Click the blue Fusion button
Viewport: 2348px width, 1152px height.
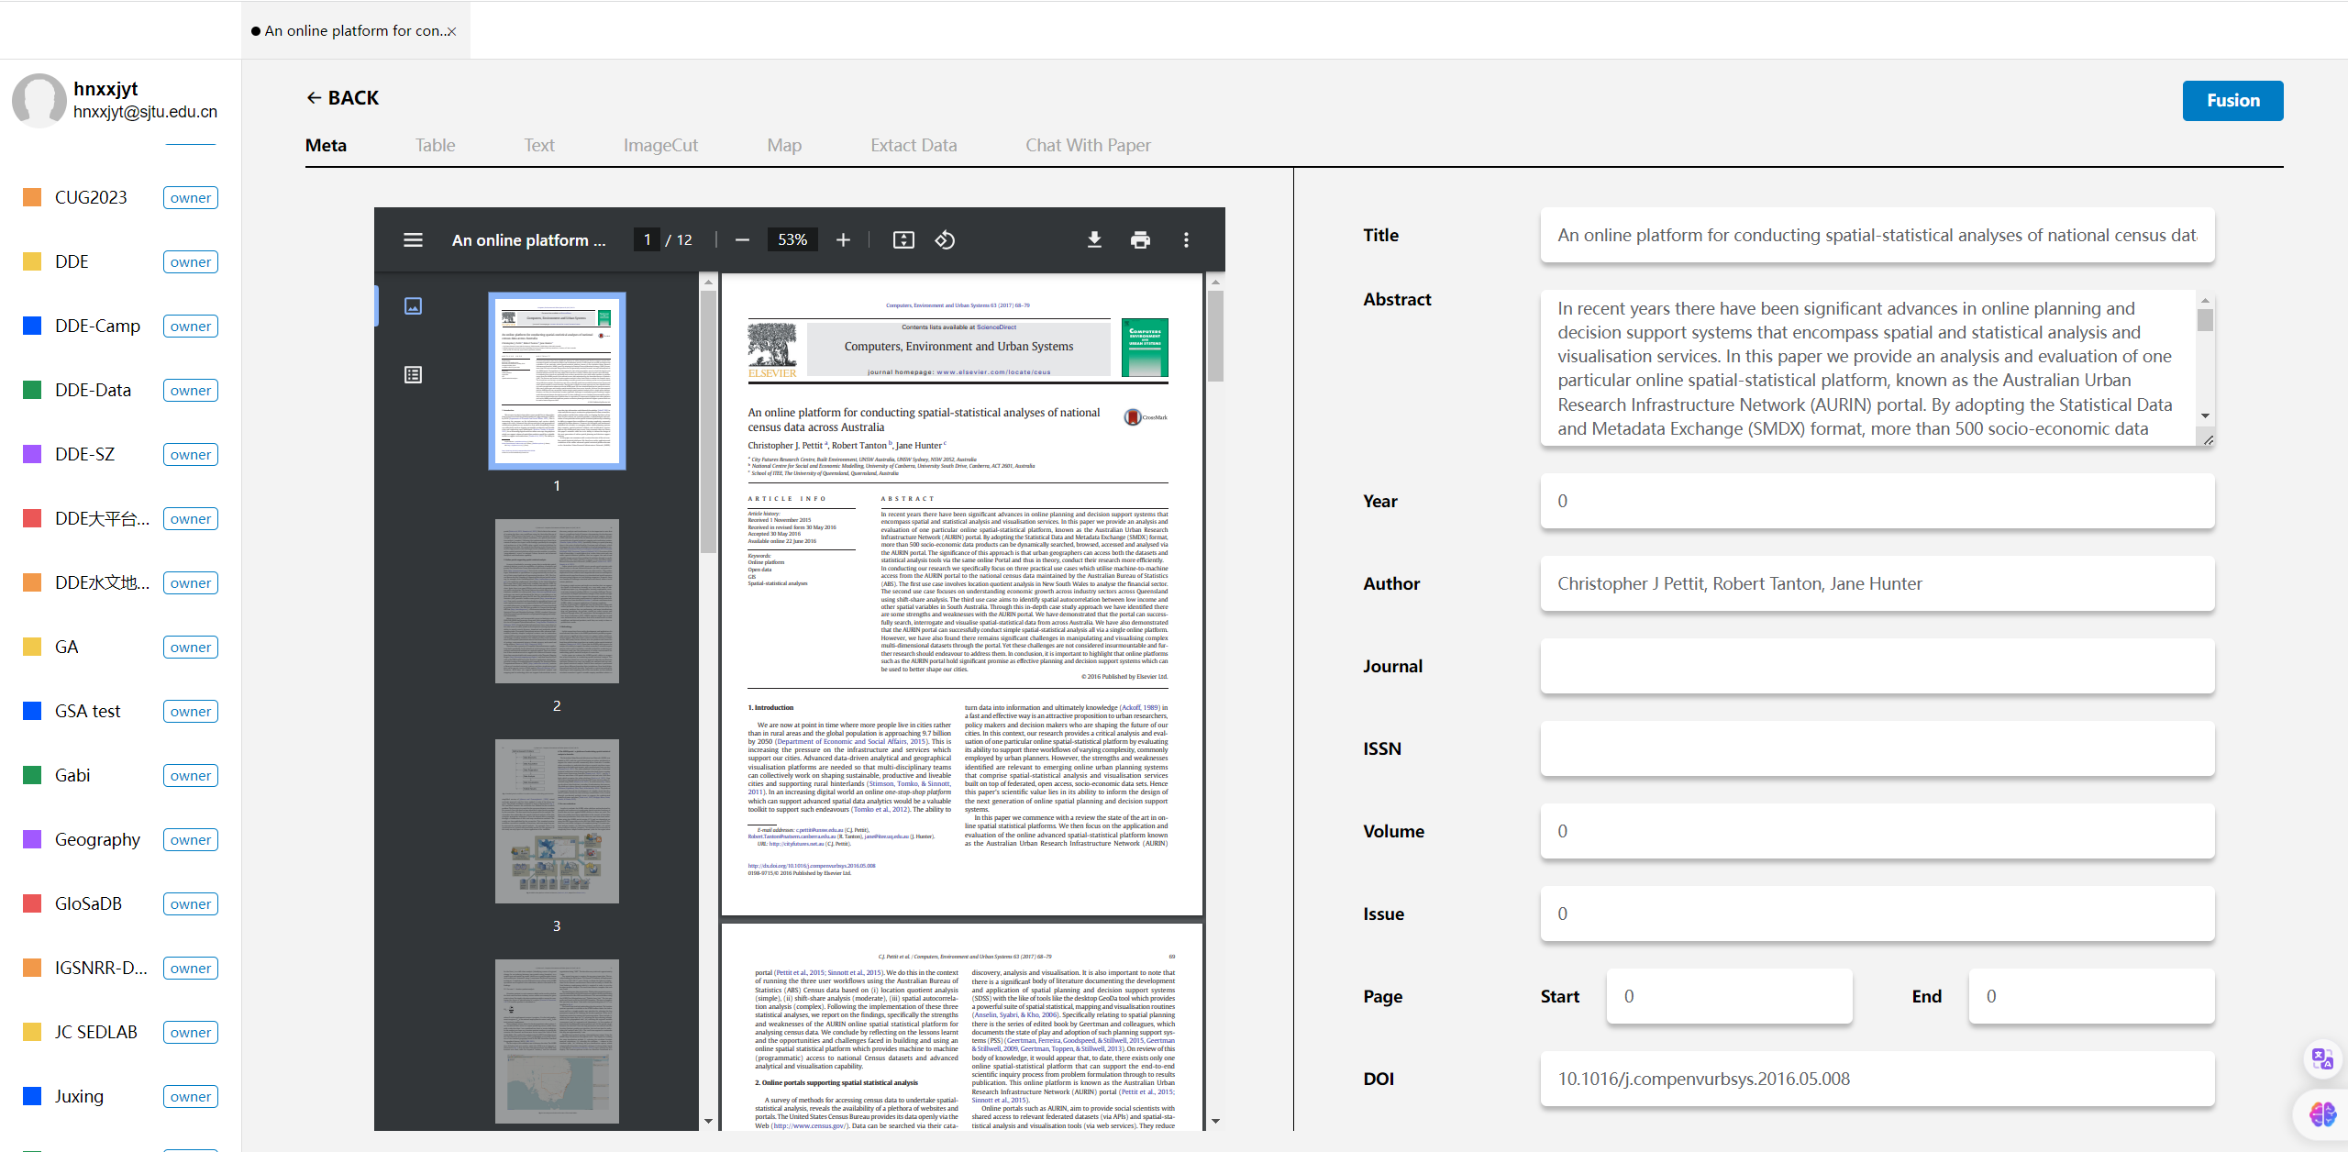pyautogui.click(x=2232, y=100)
